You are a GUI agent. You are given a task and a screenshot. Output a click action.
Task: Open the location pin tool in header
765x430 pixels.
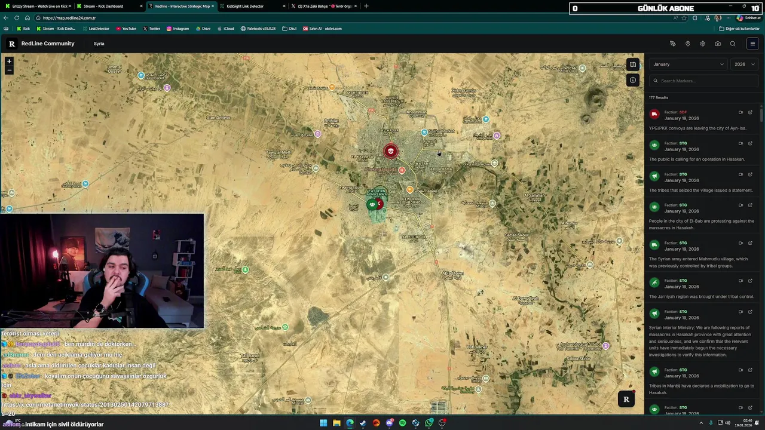[687, 44]
